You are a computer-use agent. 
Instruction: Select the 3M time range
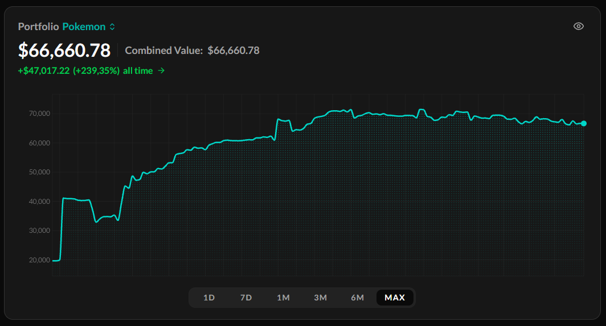click(320, 298)
